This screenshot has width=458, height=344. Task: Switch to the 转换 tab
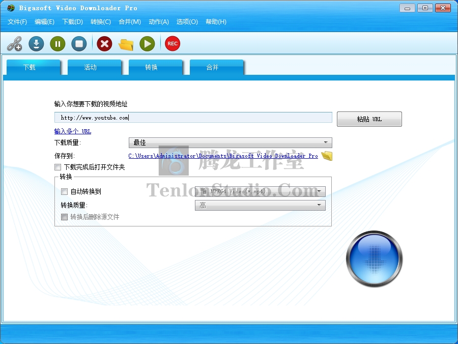(x=155, y=67)
